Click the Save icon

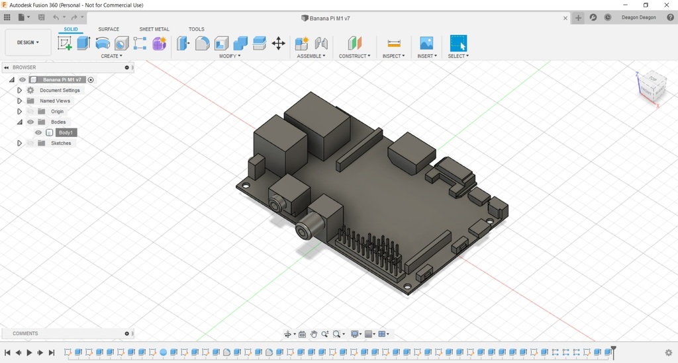pos(42,17)
